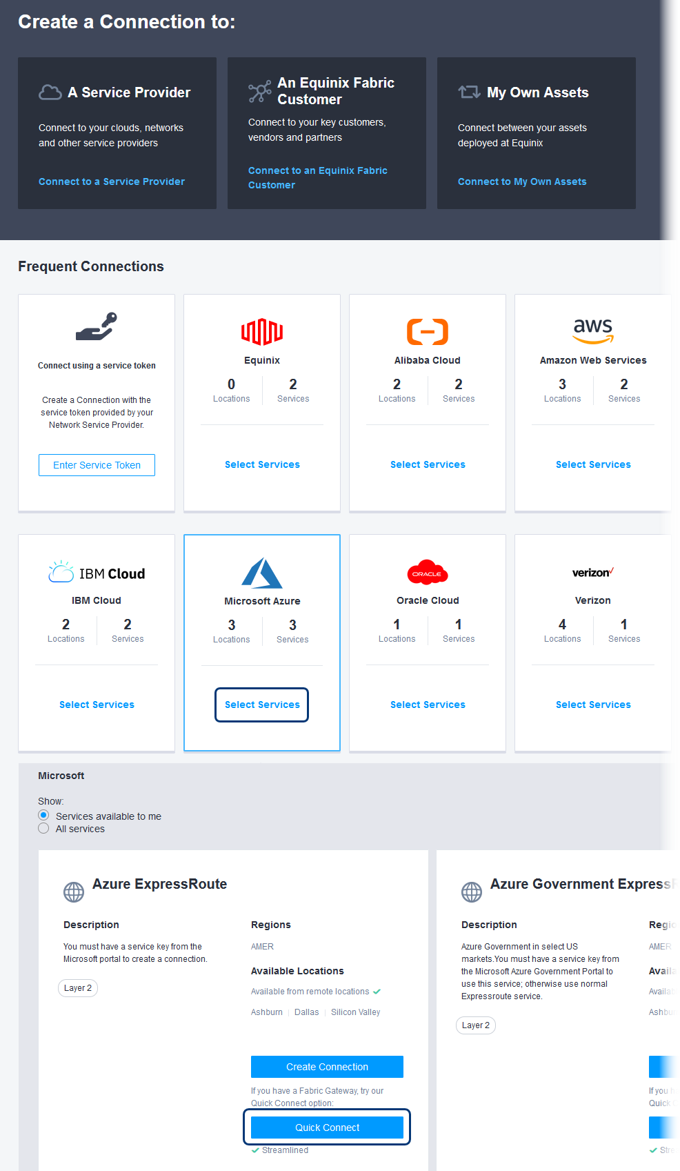
Task: Select the Services available to me option
Action: (43, 816)
